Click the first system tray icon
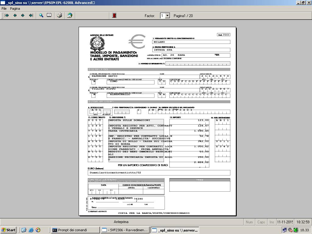Viewport: 312px width, 234px height. 285,230
